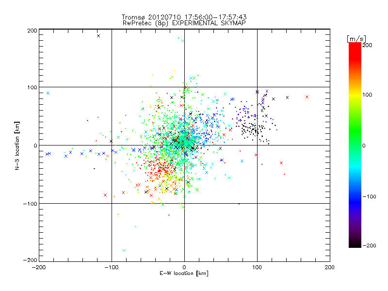Image resolution: width=388 pixels, height=291 pixels.
Task: Click the colorbar tick label '200'
Action: pyautogui.click(x=367, y=45)
